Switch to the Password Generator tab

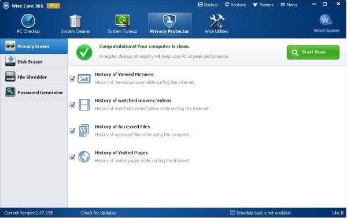34,93
